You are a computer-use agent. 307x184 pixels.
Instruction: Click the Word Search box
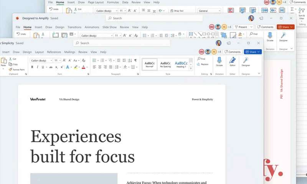coord(122,43)
